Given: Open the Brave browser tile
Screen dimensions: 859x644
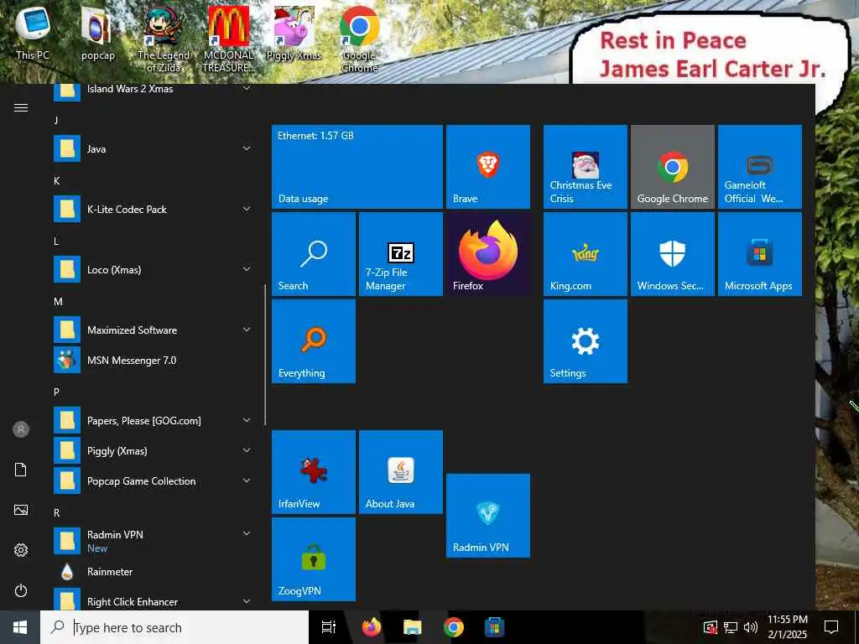Looking at the screenshot, I should 487,167.
